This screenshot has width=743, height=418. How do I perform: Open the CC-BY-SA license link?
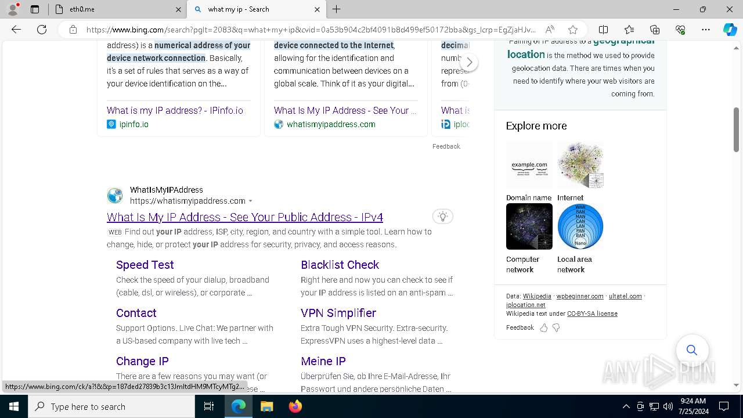click(592, 313)
